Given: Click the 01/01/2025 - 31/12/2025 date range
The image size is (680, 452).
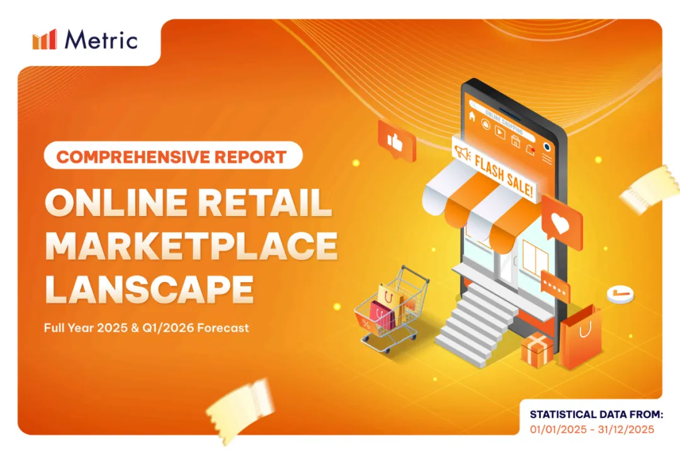Looking at the screenshot, I should tap(591, 429).
